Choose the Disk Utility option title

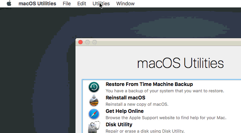(x=119, y=125)
